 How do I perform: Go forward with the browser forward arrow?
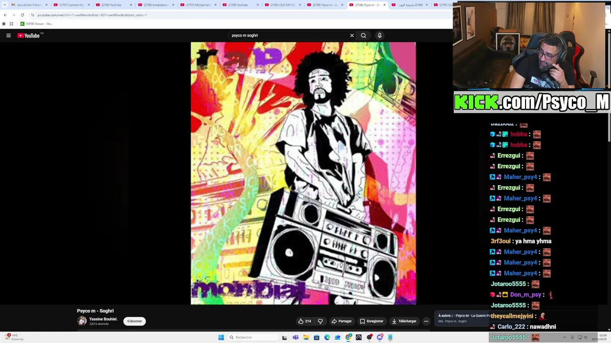13,15
